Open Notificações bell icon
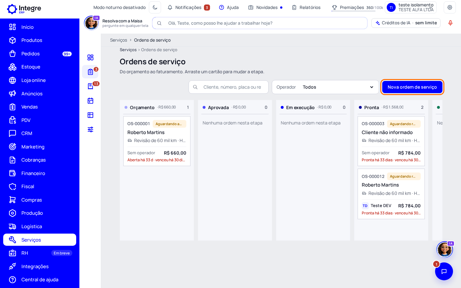The width and height of the screenshot is (461, 288). pos(170,7)
